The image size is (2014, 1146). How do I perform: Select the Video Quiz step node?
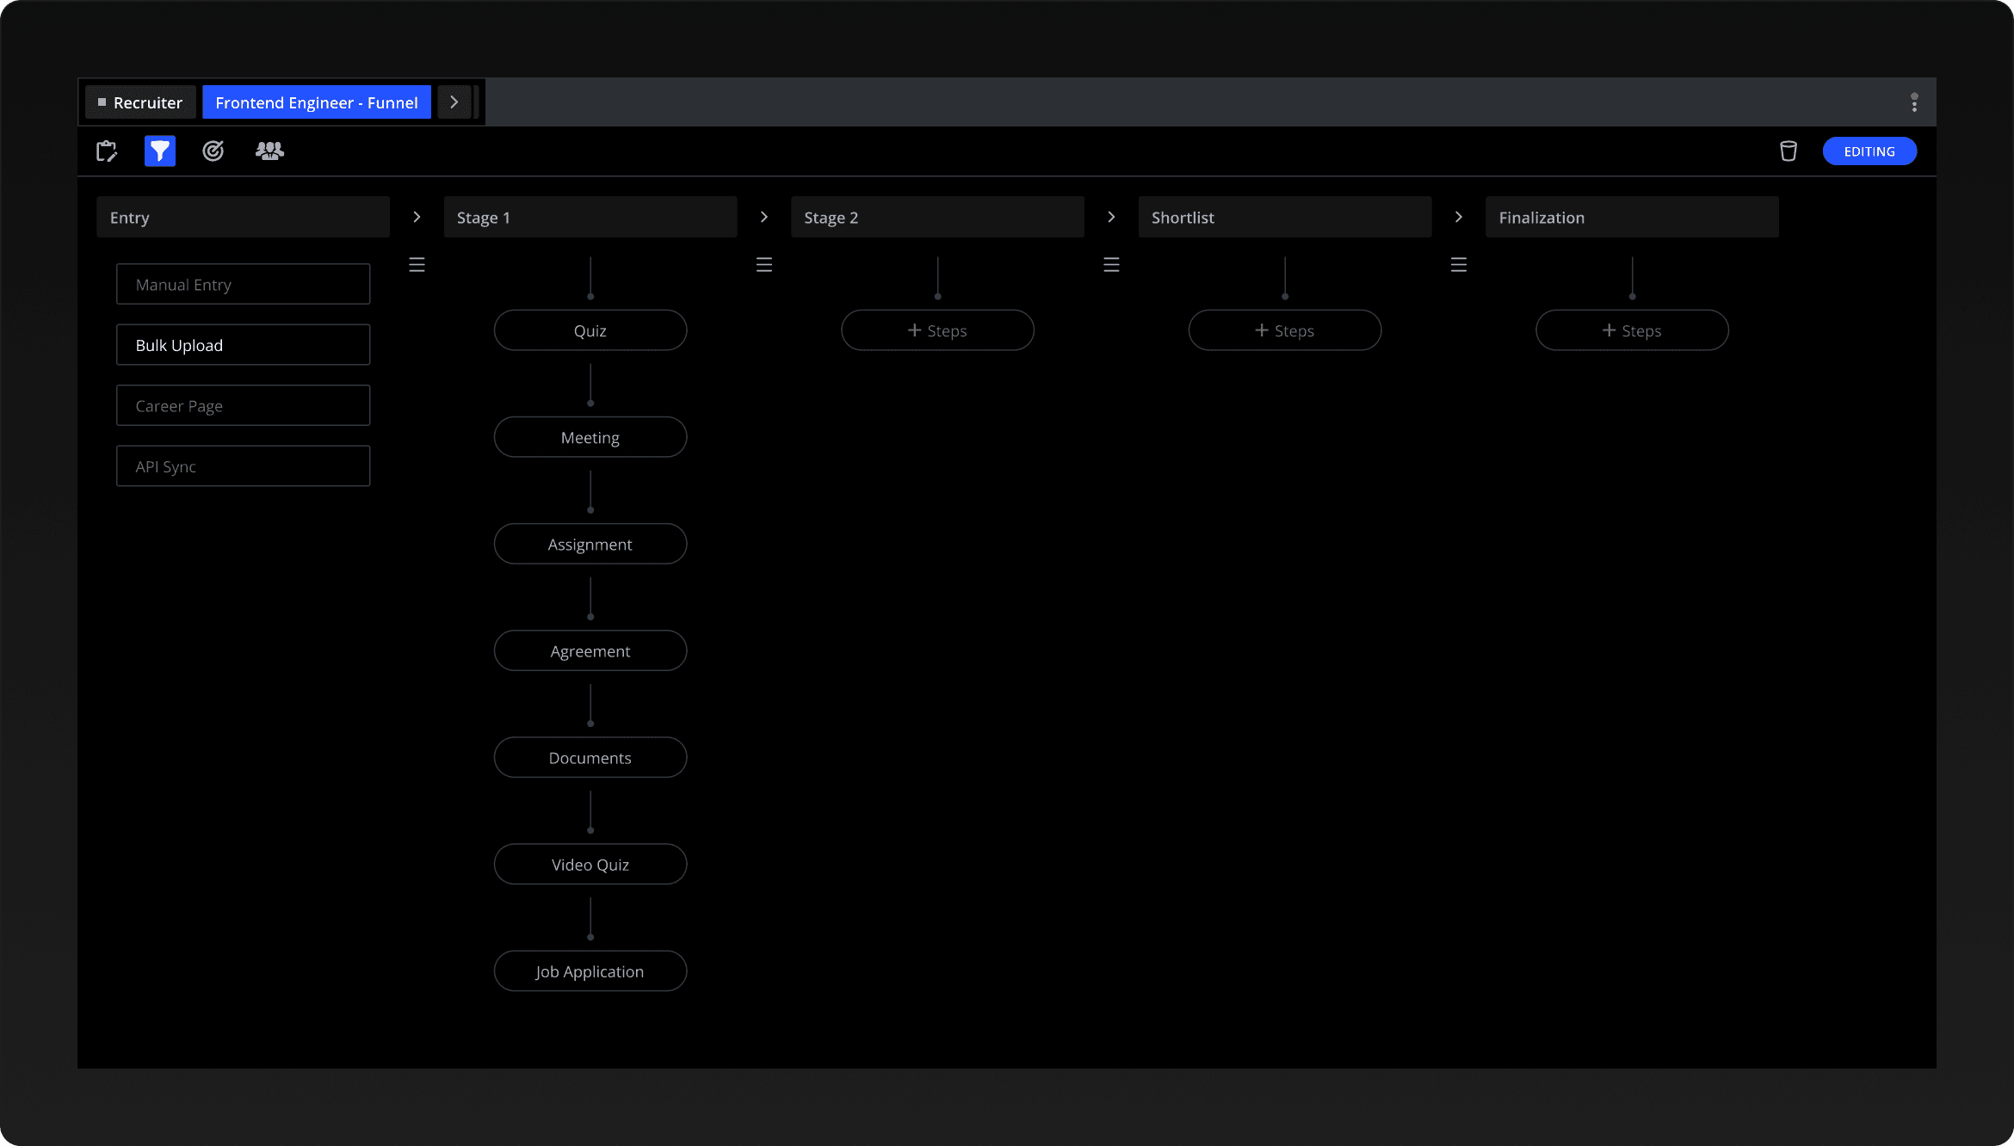[x=590, y=865]
